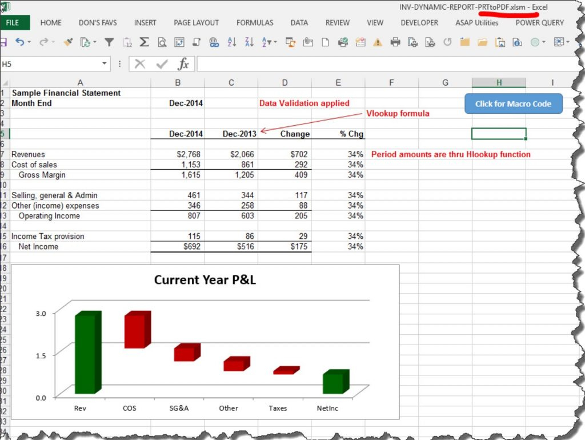Click the Insert Function fx icon
585x440 pixels.
point(183,64)
